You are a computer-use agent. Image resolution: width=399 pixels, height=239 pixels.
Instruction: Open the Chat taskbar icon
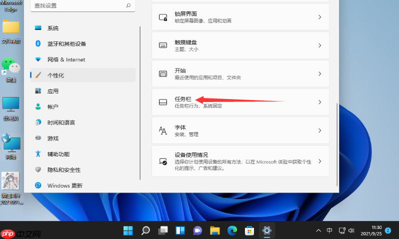pyautogui.click(x=197, y=230)
